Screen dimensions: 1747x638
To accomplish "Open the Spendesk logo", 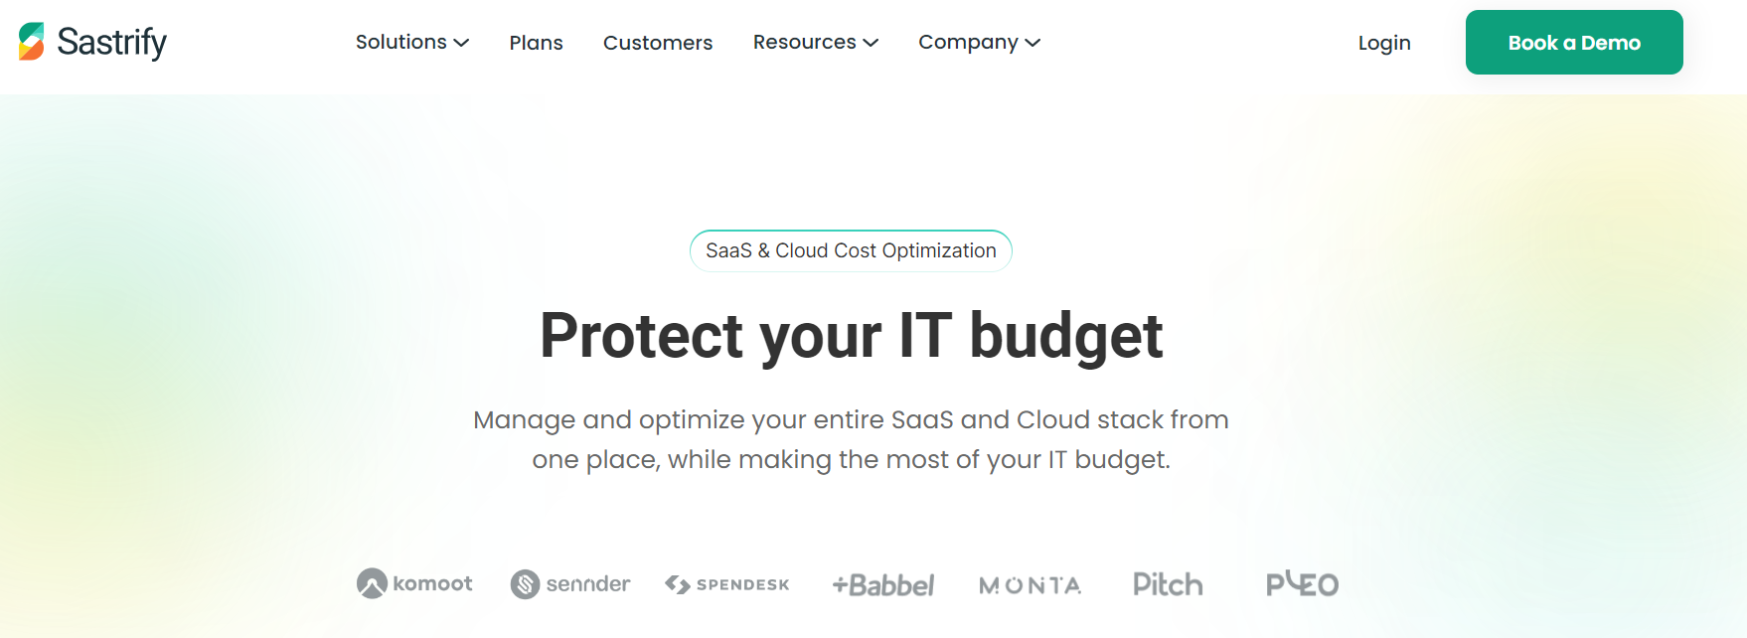I will click(726, 584).
